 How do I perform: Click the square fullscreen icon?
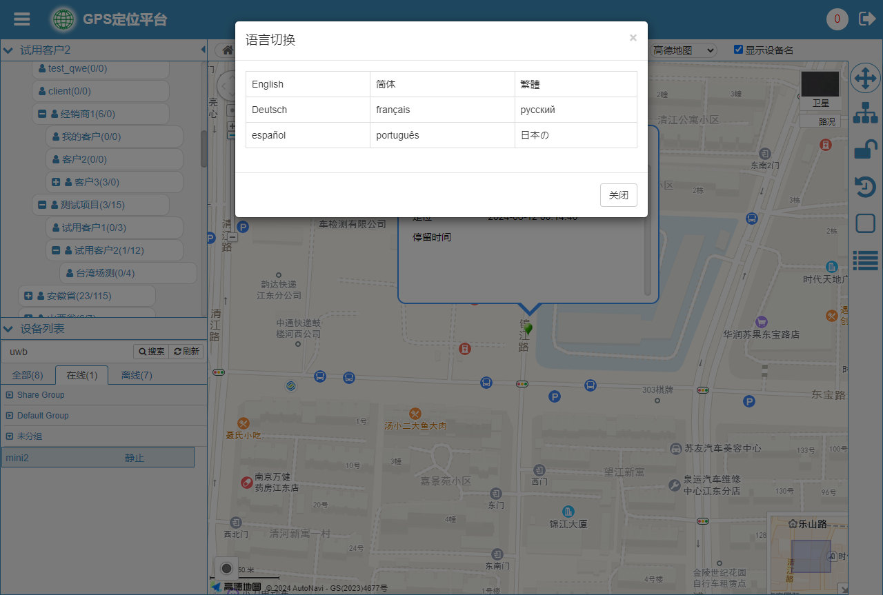pyautogui.click(x=865, y=223)
